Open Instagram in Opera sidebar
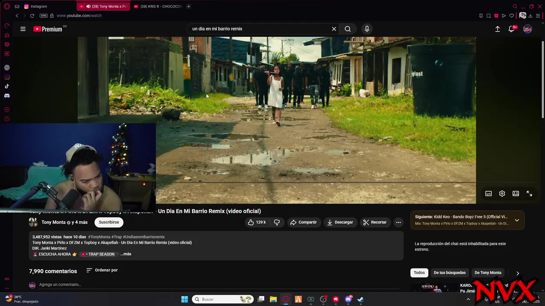The height and width of the screenshot is (306, 545). point(7,77)
